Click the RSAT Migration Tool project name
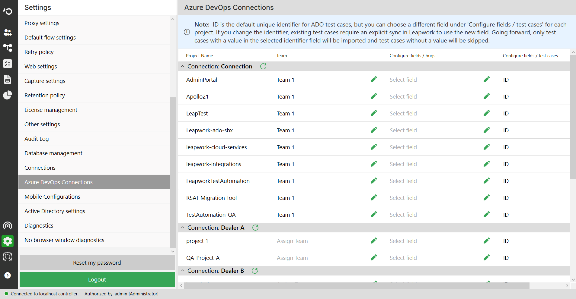576x299 pixels. pyautogui.click(x=211, y=198)
